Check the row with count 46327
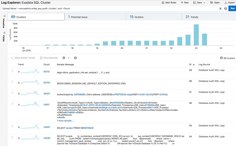This screenshot has width=236, height=146. click(x=12, y=93)
